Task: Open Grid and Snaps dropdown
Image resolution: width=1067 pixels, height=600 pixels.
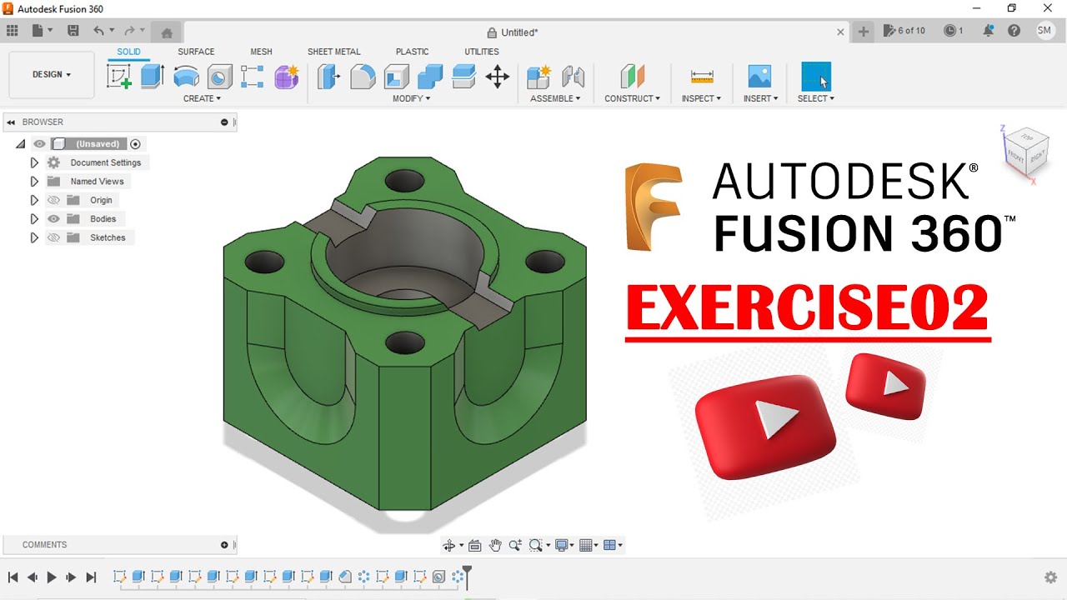Action: pos(589,545)
